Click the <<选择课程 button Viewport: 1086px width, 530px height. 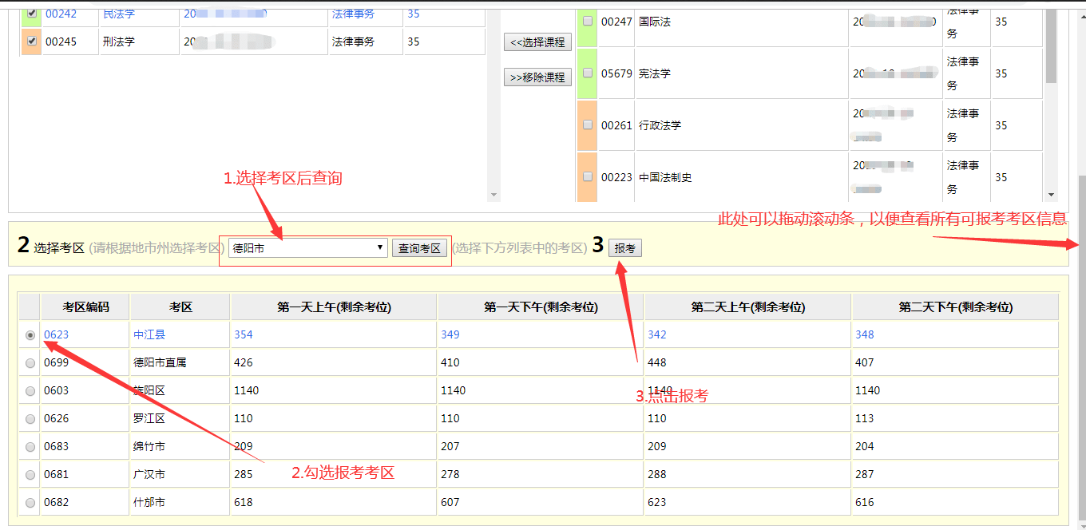click(x=537, y=42)
